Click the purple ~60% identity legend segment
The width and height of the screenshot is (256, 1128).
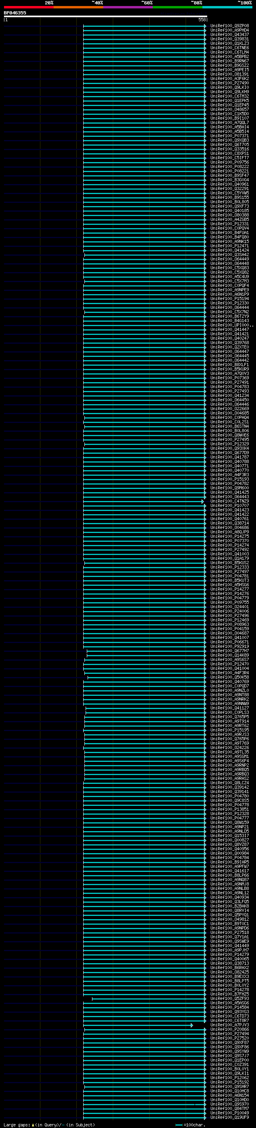[x=128, y=7]
